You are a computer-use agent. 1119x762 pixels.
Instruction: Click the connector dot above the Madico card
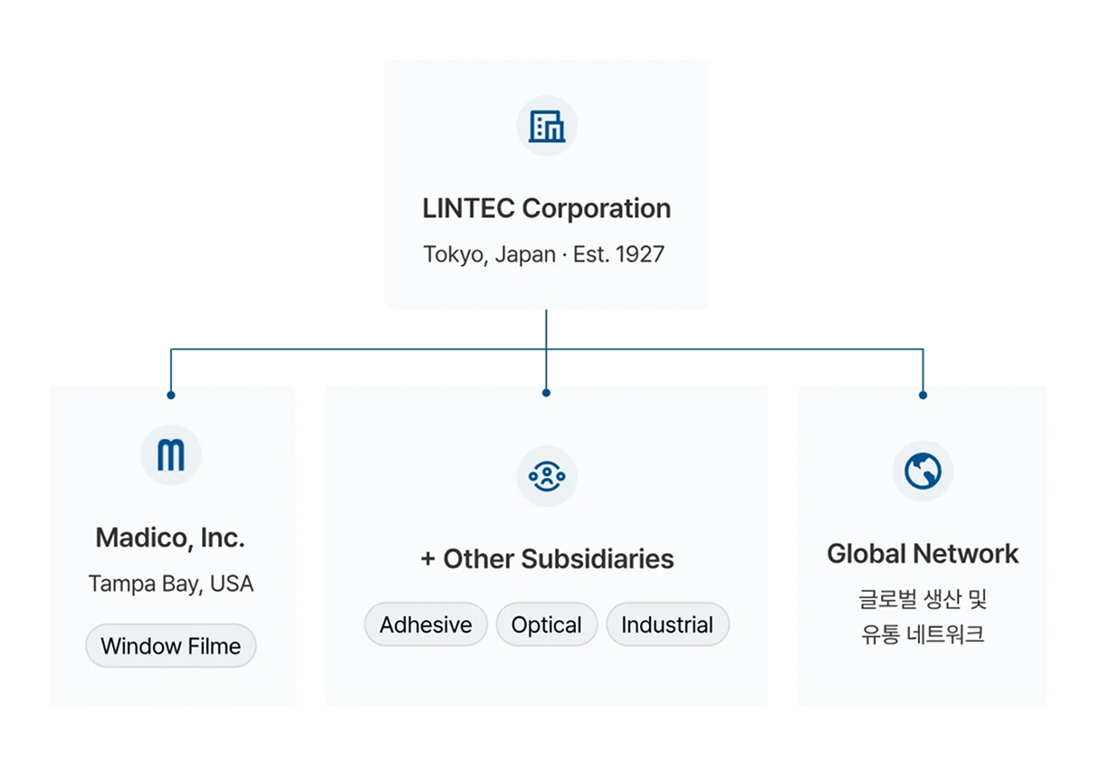171,395
